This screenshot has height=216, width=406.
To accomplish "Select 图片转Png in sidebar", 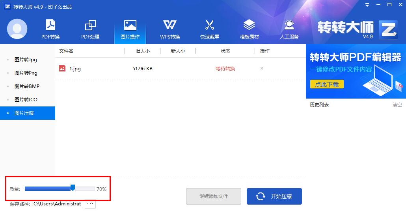I will (28, 73).
